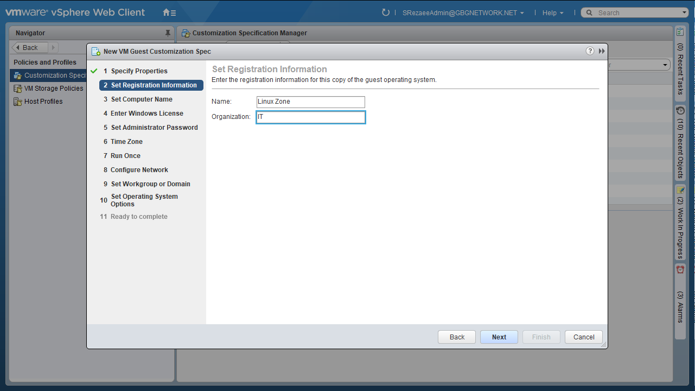Viewport: 695px width, 391px height.
Task: Select the Configure Network wizard step
Action: click(139, 170)
